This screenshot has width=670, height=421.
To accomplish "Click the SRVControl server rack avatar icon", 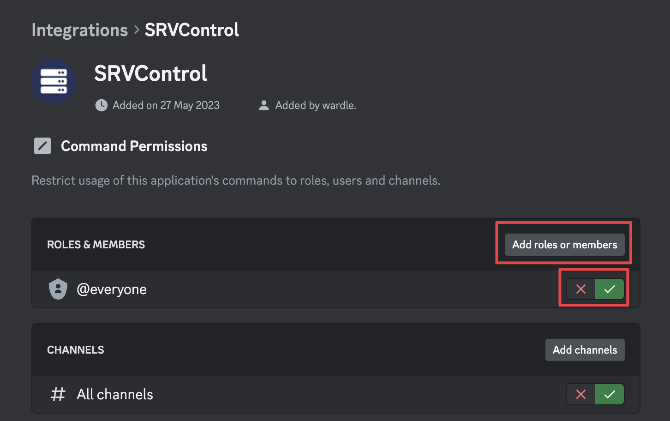I will point(54,81).
